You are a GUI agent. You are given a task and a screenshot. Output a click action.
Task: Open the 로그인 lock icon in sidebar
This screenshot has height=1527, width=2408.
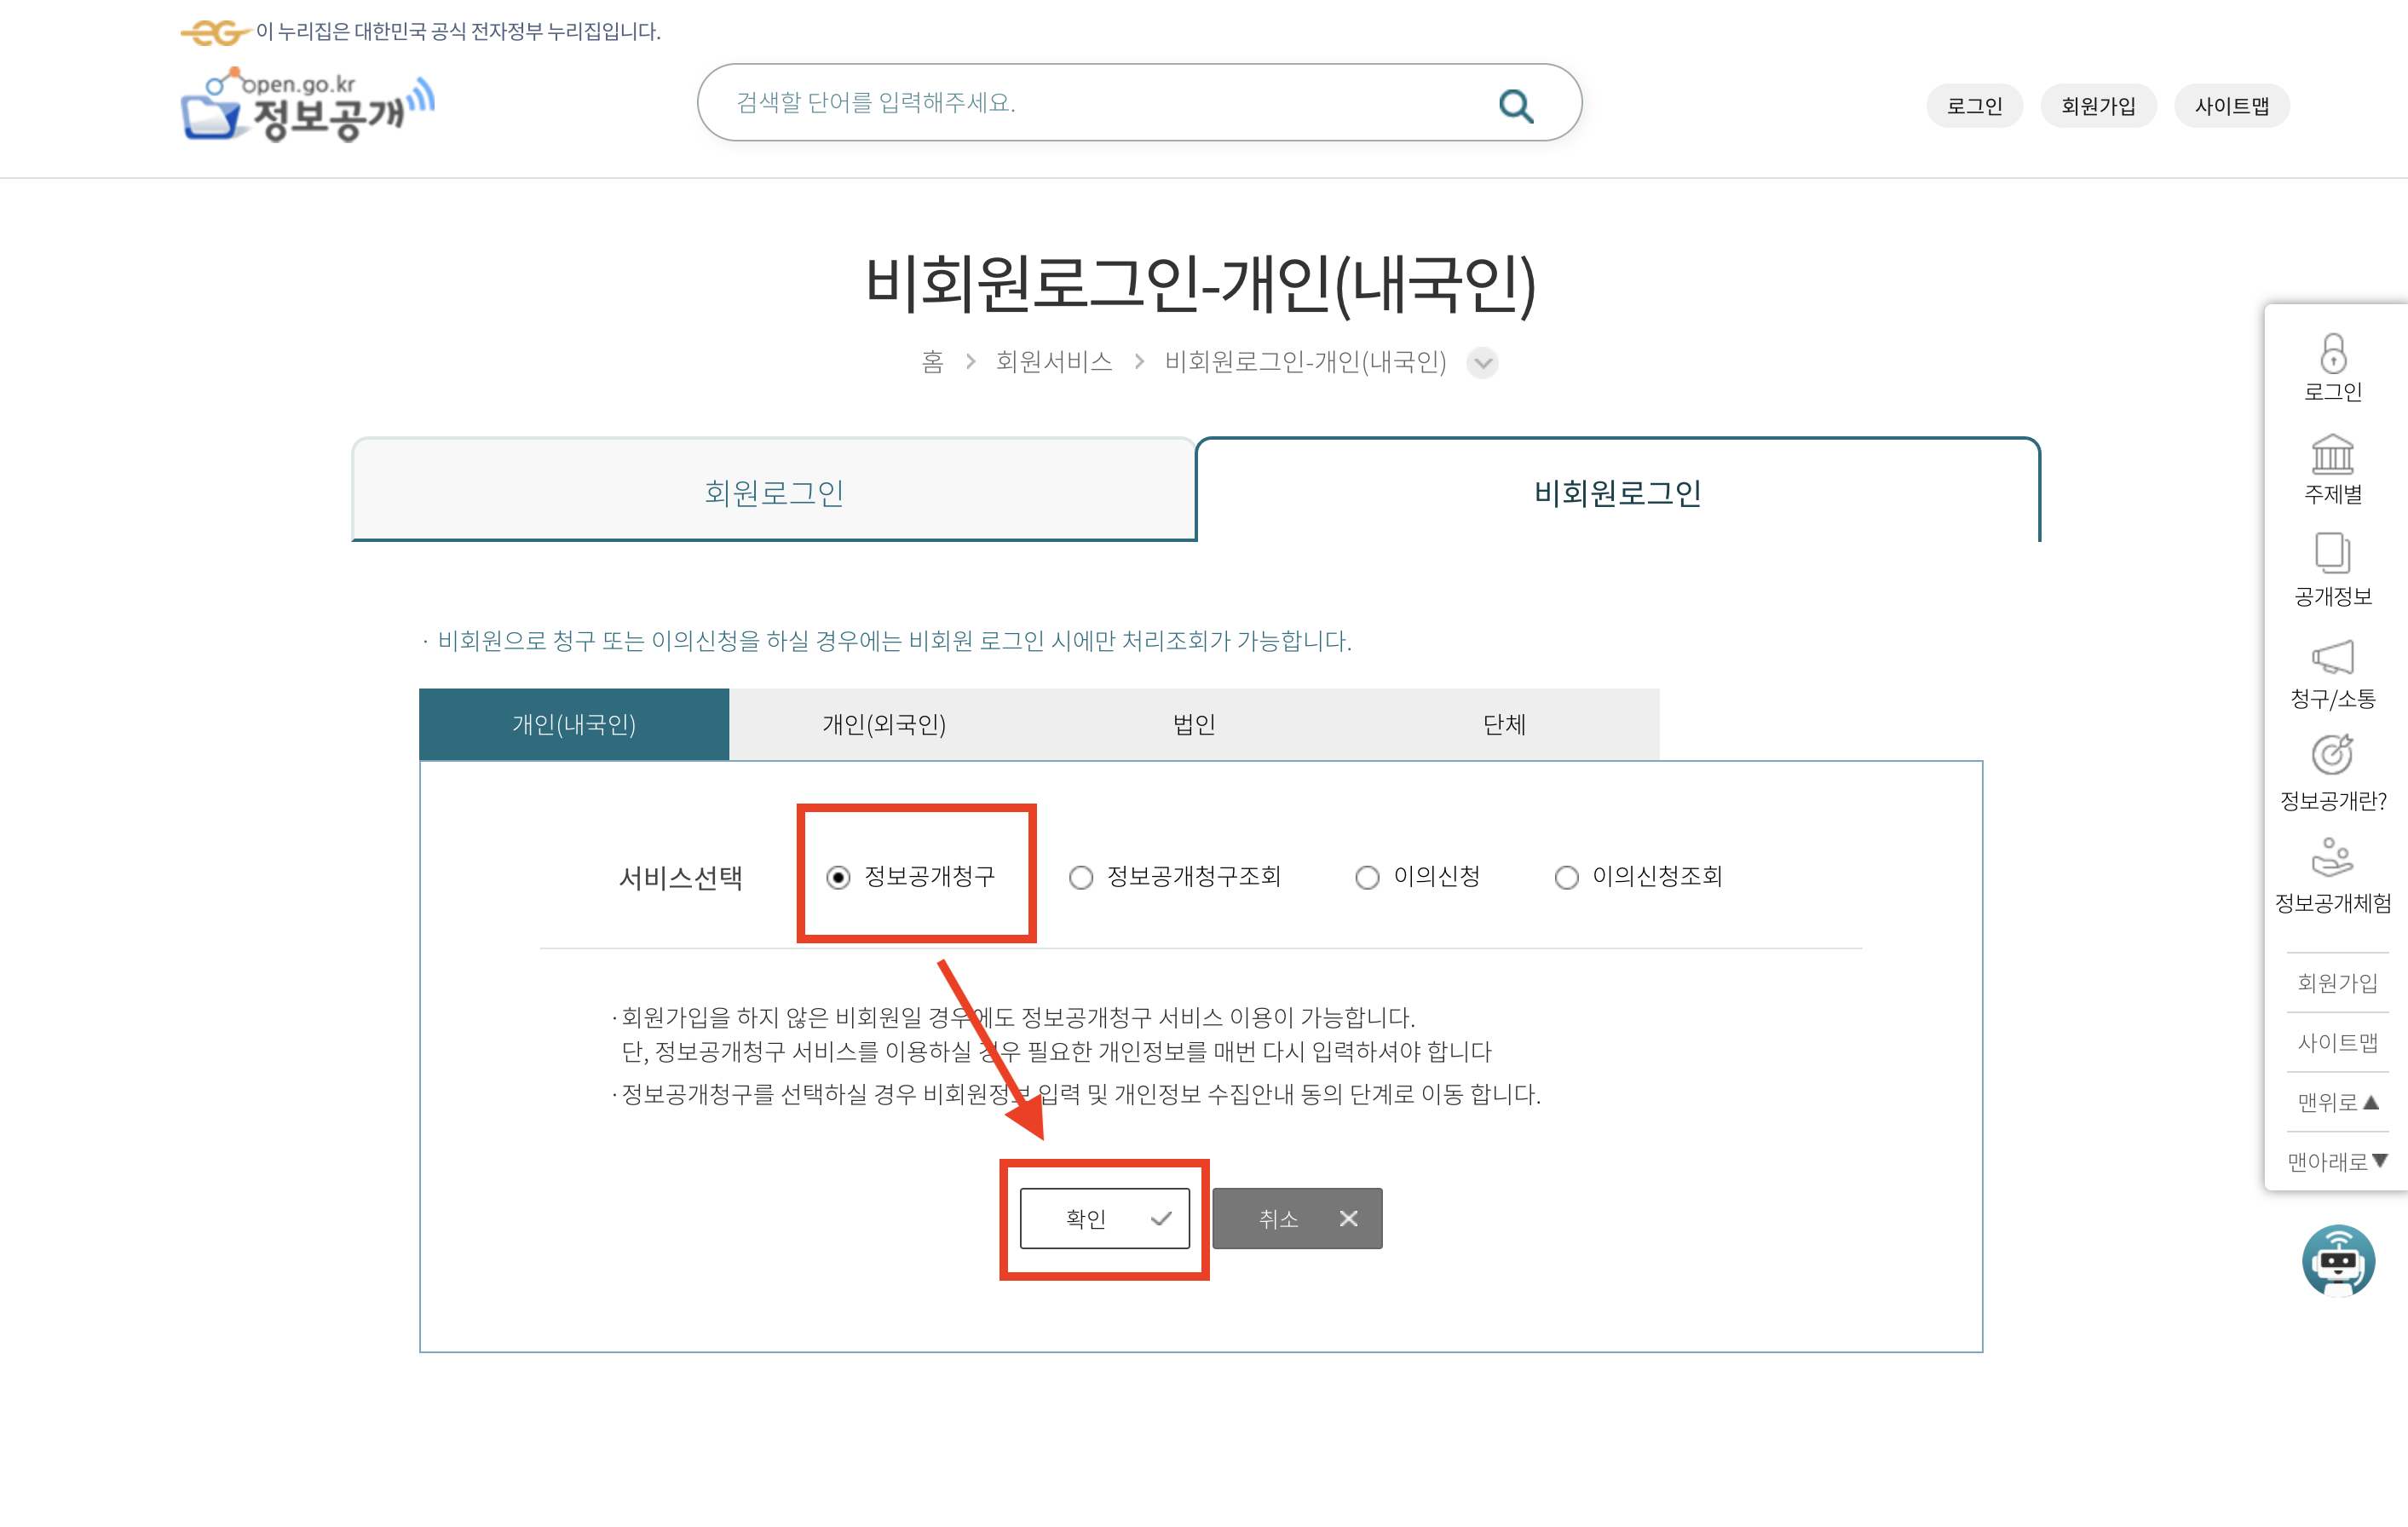tap(2332, 354)
